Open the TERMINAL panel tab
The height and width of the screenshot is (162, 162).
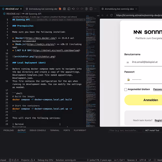(54, 130)
